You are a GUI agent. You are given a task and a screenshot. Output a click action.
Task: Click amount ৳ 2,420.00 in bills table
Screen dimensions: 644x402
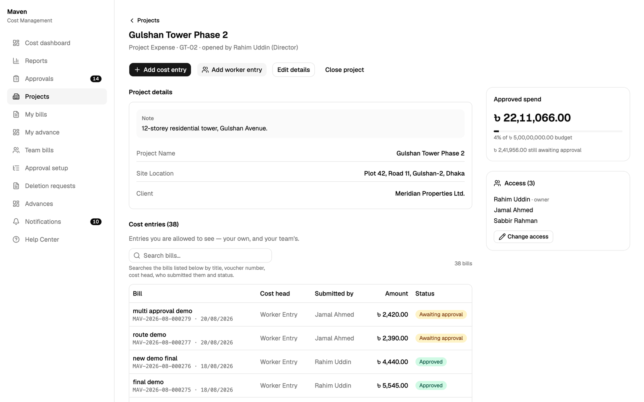[392, 314]
